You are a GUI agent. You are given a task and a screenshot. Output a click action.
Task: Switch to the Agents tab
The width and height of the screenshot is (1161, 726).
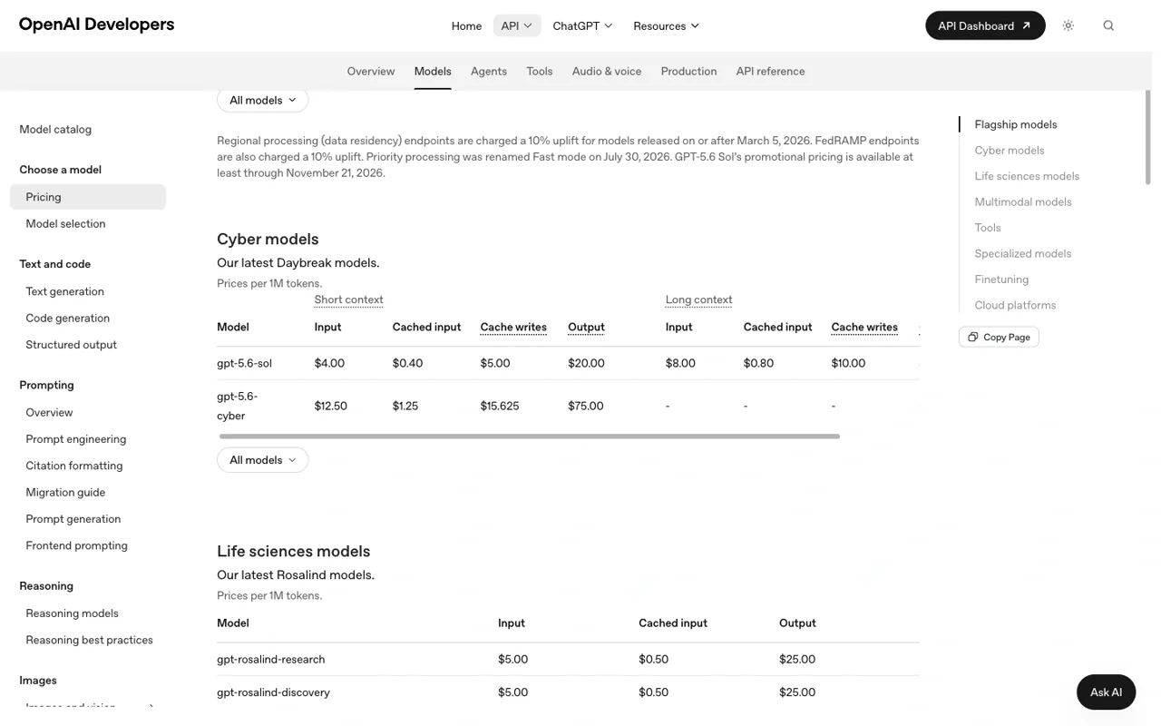(x=489, y=71)
